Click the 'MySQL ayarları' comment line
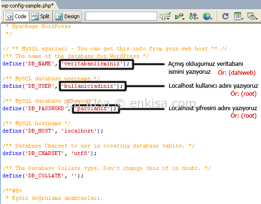This screenshot has width=261, height=204. coord(115,49)
